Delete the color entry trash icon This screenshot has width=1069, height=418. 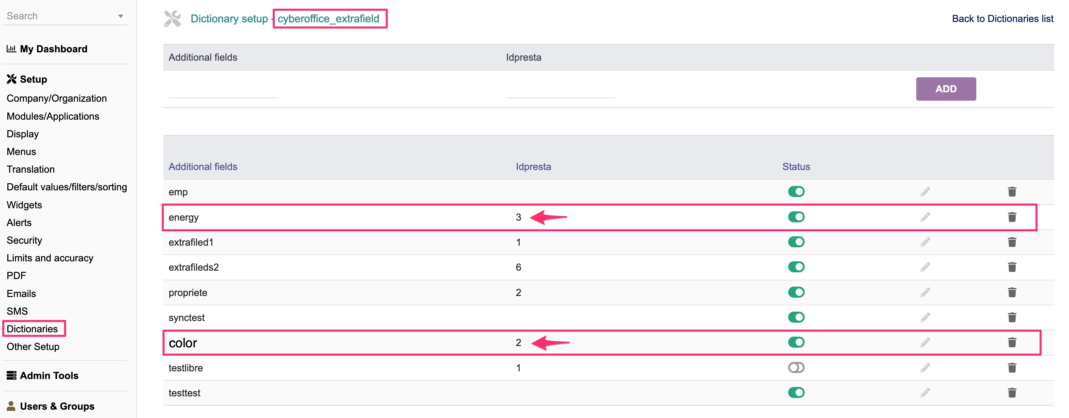coord(1012,342)
